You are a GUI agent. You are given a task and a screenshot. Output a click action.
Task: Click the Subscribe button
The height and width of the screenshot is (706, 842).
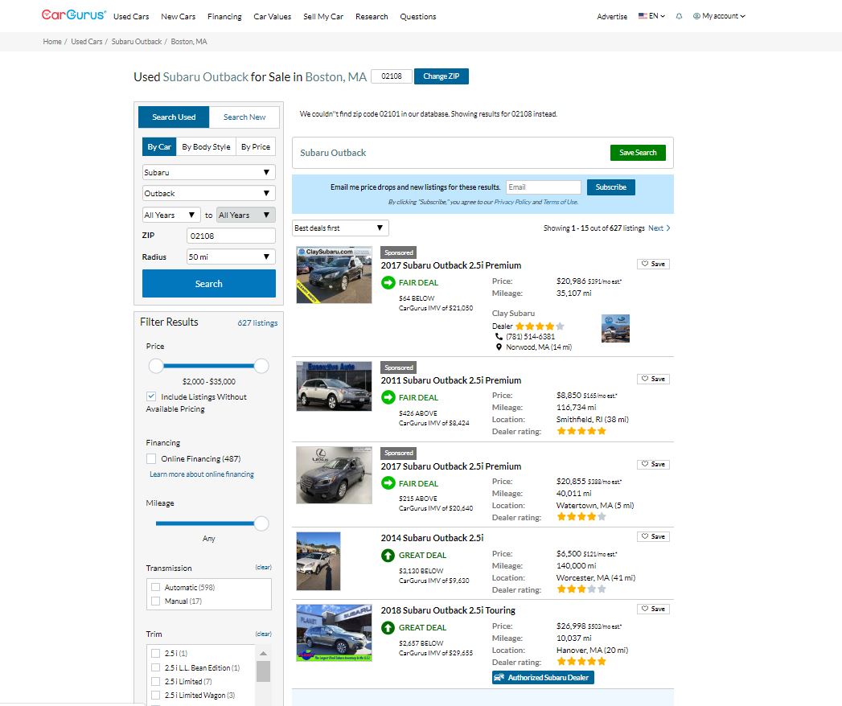[611, 187]
